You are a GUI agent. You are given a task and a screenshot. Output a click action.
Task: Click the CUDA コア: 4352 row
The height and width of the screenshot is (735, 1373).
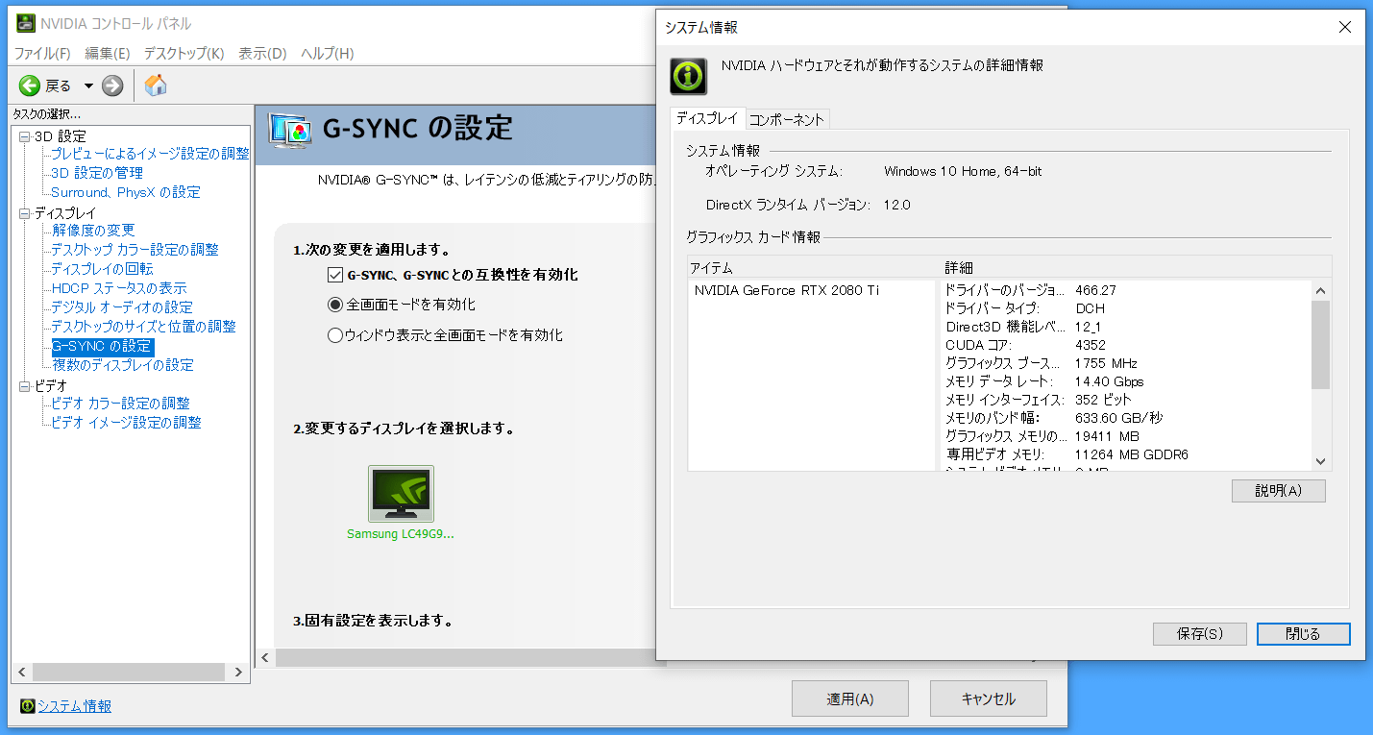pyautogui.click(x=1126, y=345)
